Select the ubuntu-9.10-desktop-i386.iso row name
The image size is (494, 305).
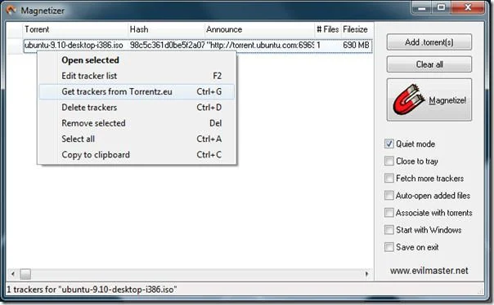coord(74,45)
